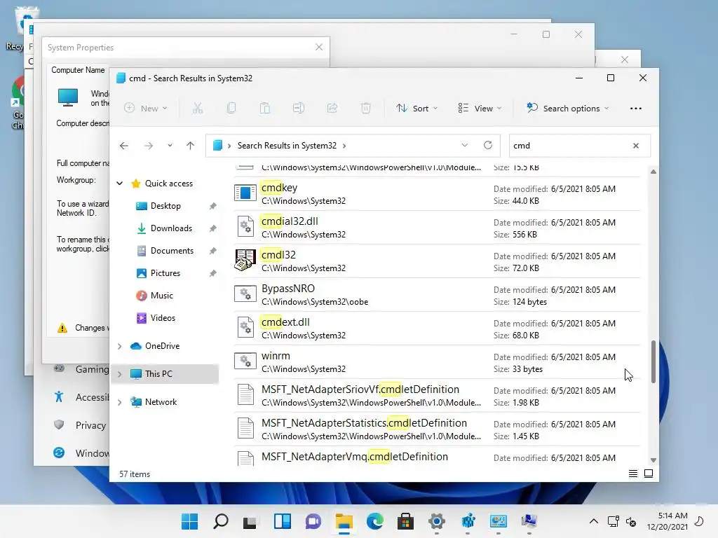Select the cmdkey application icon
Image resolution: width=718 pixels, height=538 pixels.
245,193
